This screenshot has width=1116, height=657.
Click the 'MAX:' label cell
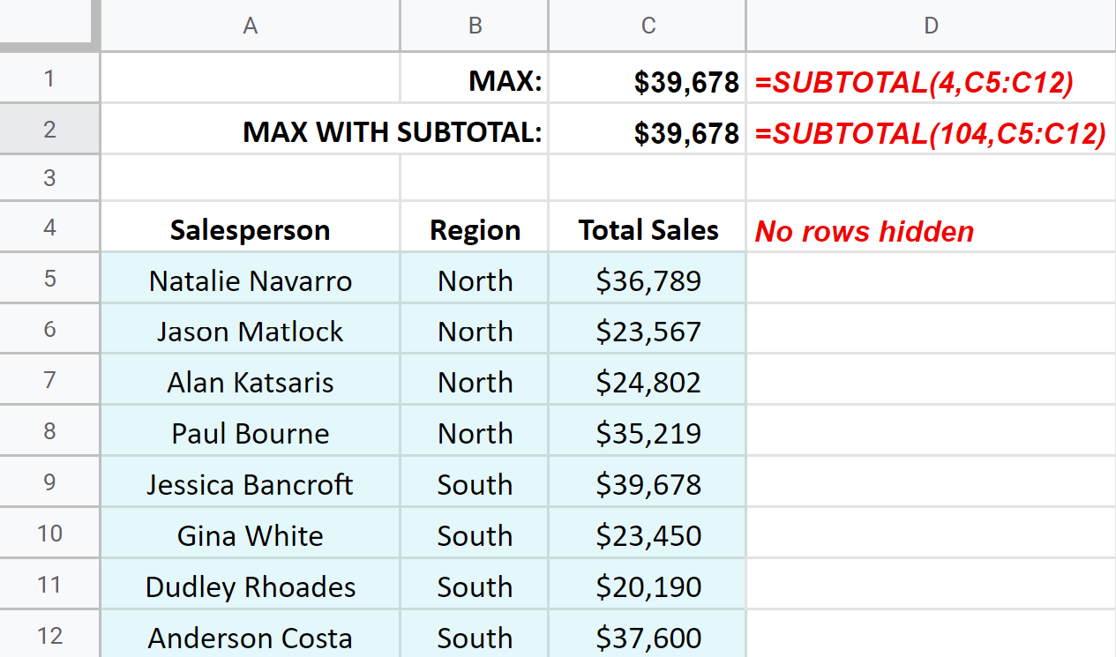(x=475, y=78)
